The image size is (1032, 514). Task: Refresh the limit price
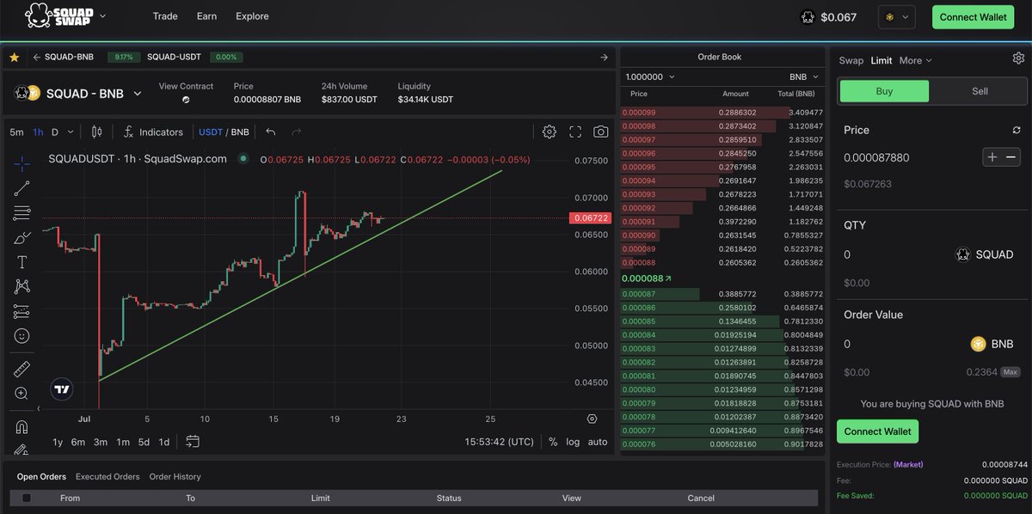pos(1017,130)
